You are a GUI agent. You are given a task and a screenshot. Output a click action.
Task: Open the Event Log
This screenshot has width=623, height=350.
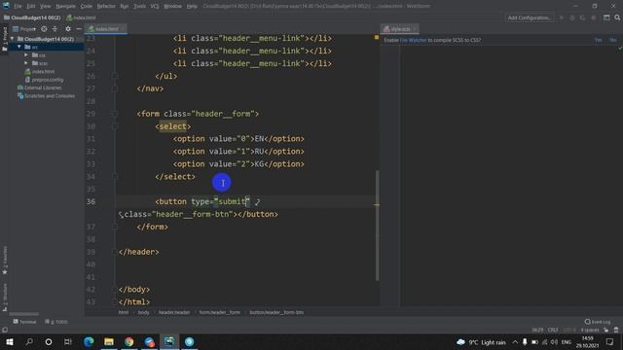(x=598, y=322)
